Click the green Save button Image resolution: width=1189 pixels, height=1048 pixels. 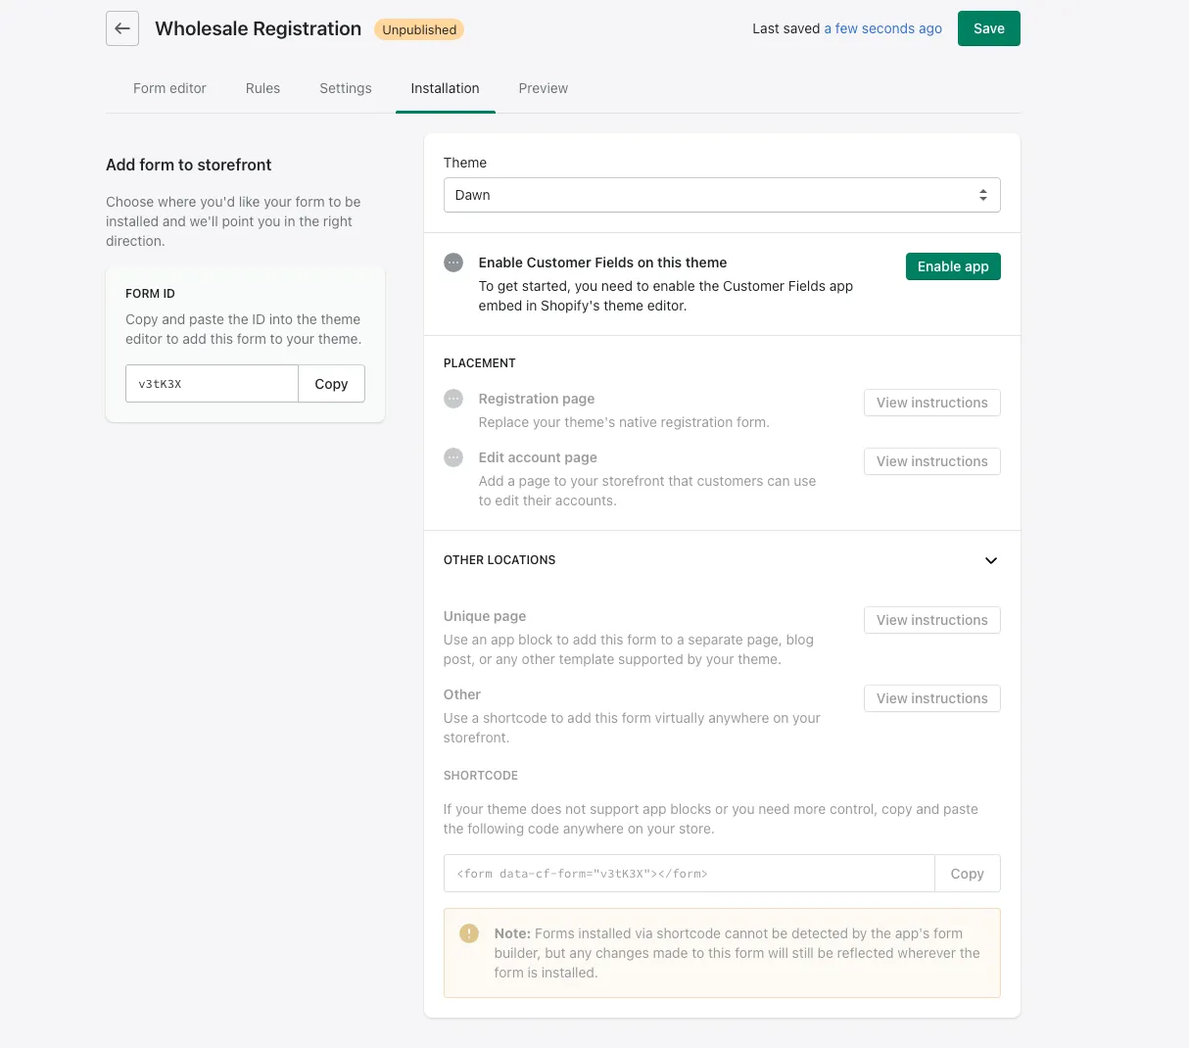(988, 28)
